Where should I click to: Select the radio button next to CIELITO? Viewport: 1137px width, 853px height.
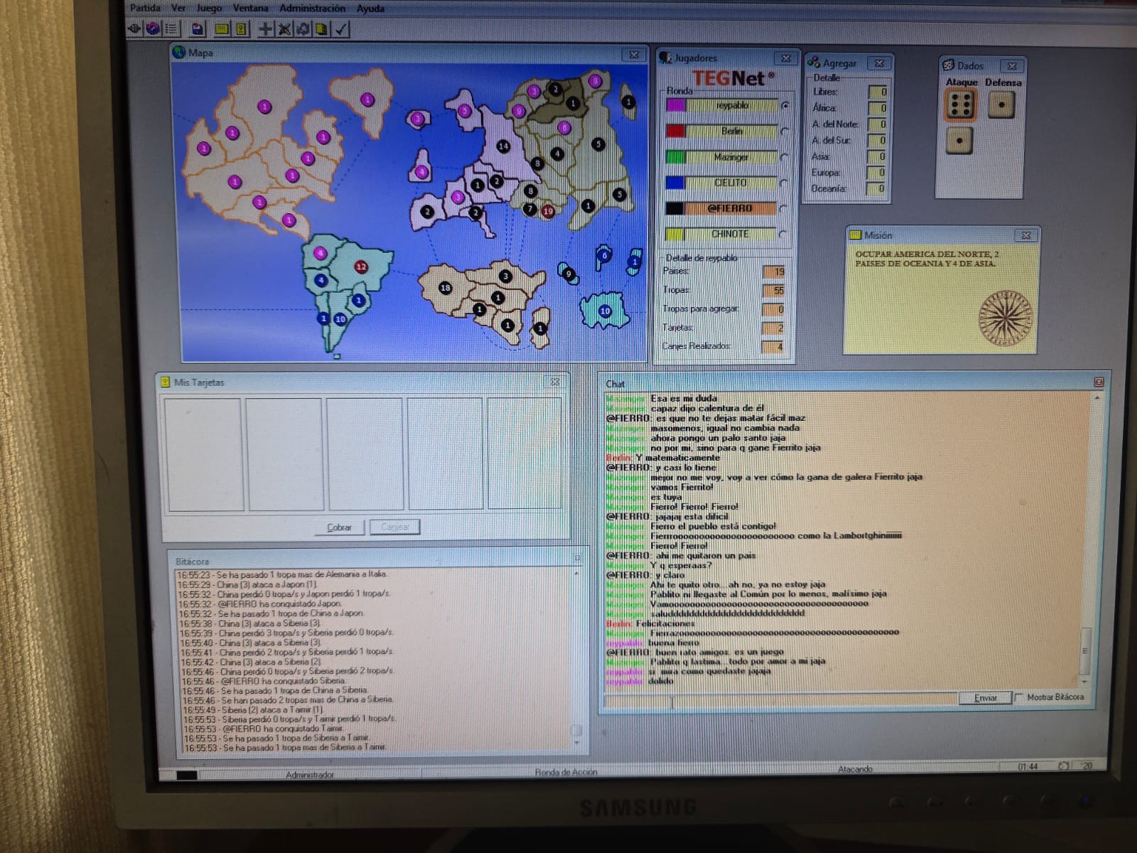point(784,183)
